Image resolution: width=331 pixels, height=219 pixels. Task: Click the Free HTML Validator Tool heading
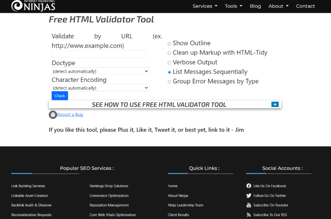point(101,19)
